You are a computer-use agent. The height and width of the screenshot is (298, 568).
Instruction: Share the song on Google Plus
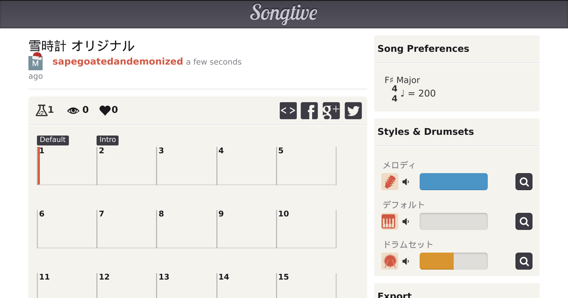pos(331,111)
